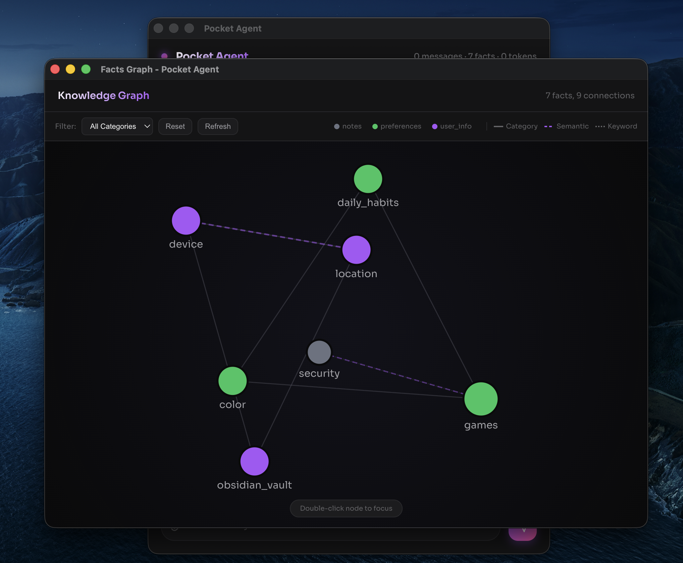Click the Double-click node to focus hint

click(346, 508)
